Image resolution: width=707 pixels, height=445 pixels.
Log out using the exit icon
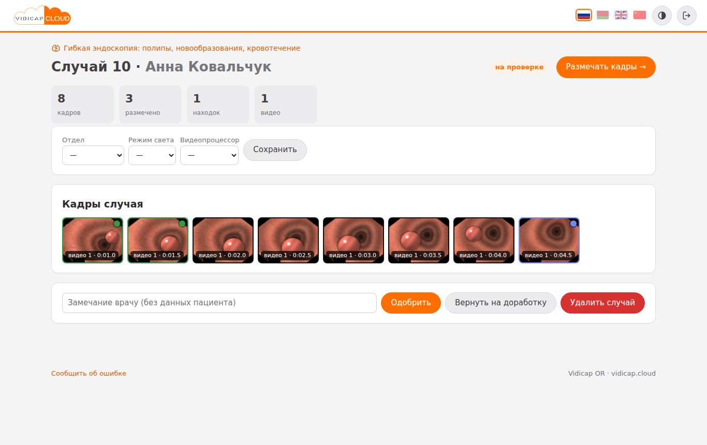[687, 16]
